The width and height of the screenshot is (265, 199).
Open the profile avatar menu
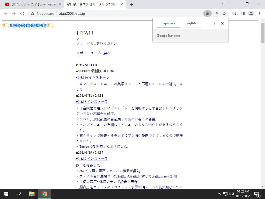point(251,13)
